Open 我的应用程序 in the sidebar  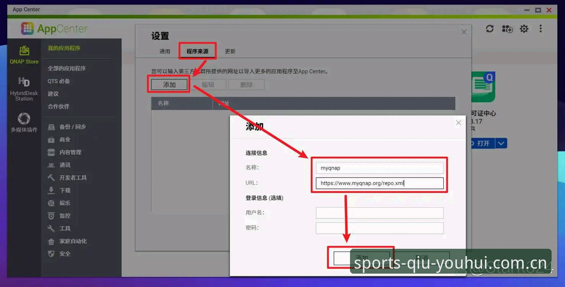tap(64, 48)
